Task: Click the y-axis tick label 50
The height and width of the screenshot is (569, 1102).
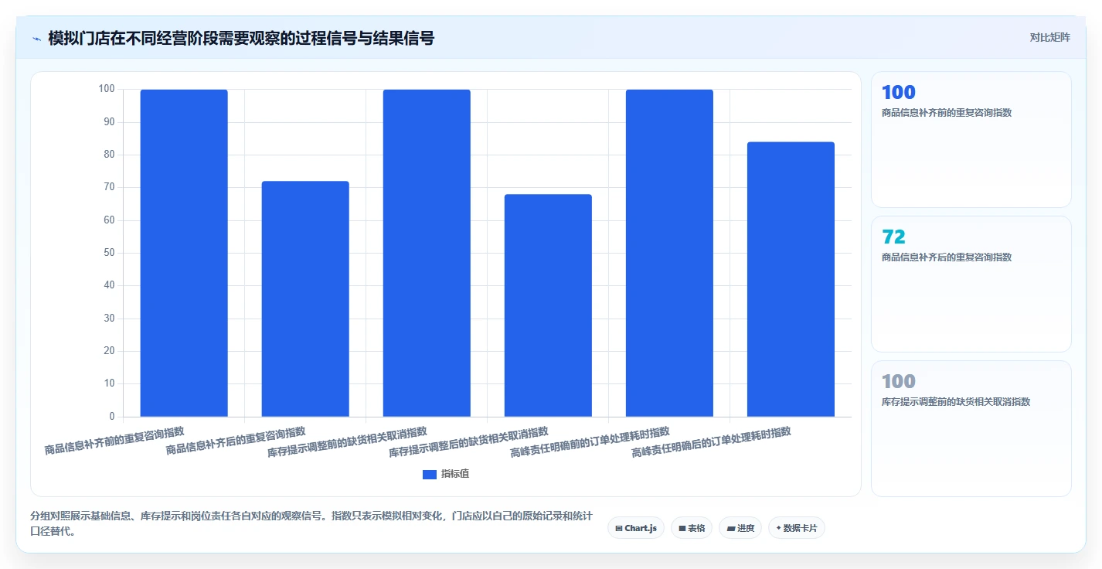Action: 109,253
